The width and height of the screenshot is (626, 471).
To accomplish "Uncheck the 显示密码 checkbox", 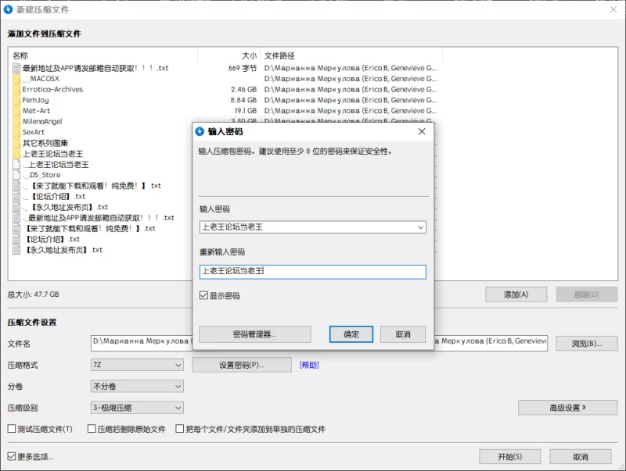I will 203,295.
